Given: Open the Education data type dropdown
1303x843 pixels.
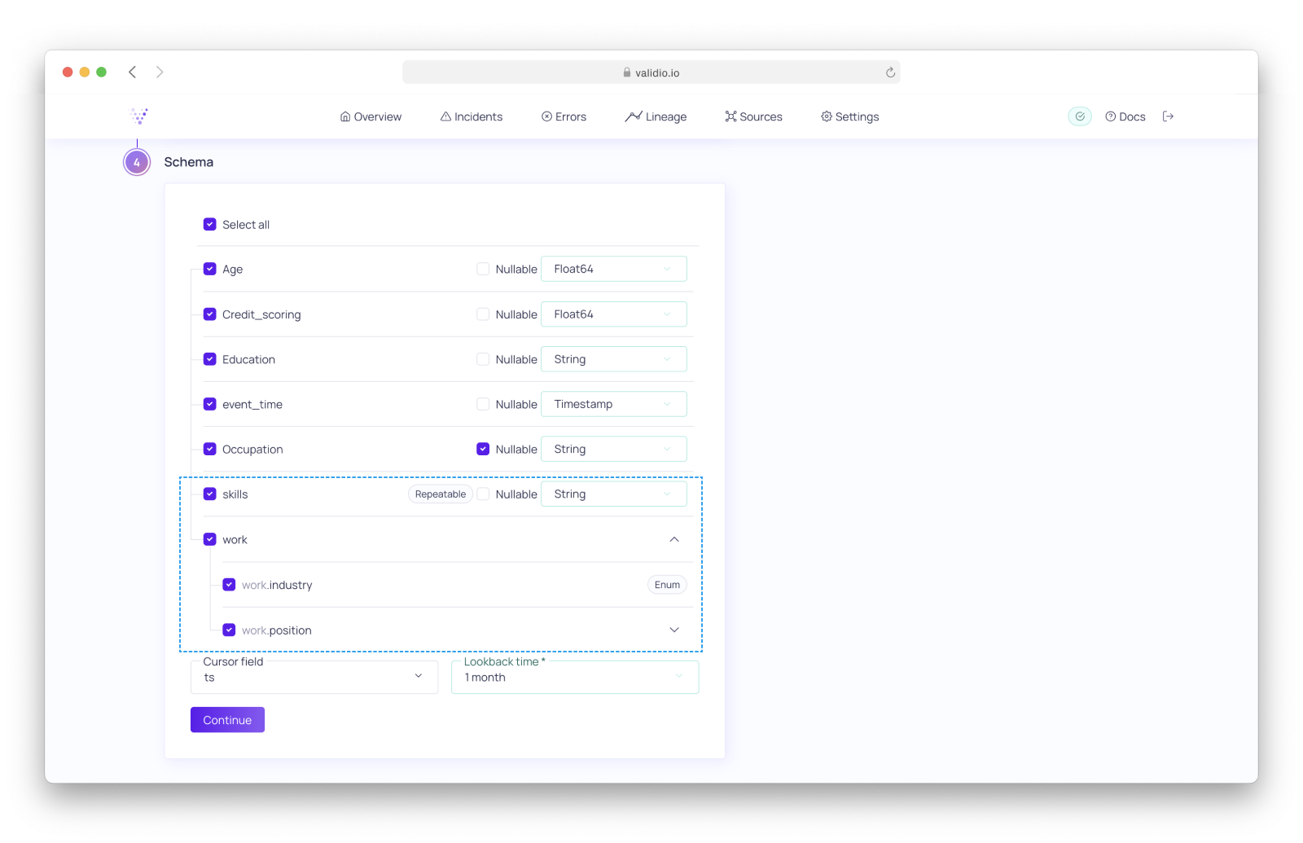Looking at the screenshot, I should (614, 359).
